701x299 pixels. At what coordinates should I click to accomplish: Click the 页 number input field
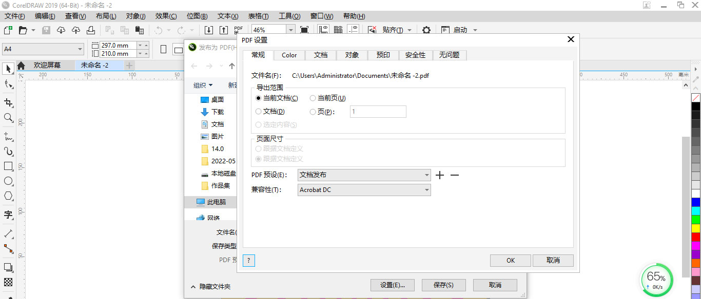[378, 112]
